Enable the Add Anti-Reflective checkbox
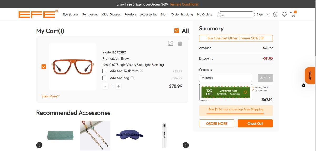 [105, 71]
